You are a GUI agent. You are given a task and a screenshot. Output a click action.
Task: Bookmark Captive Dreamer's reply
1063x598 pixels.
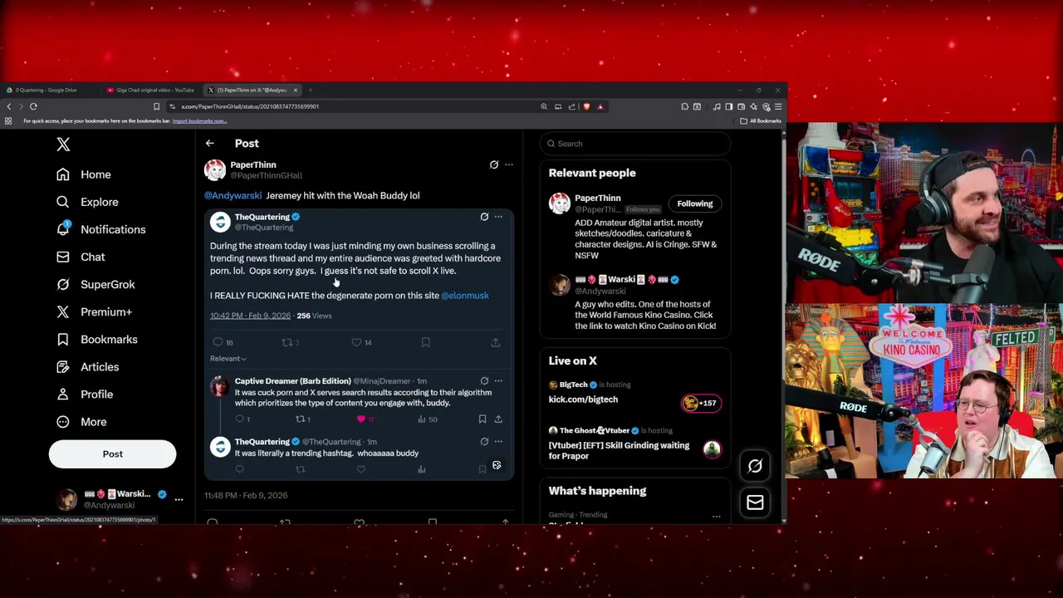(x=483, y=419)
